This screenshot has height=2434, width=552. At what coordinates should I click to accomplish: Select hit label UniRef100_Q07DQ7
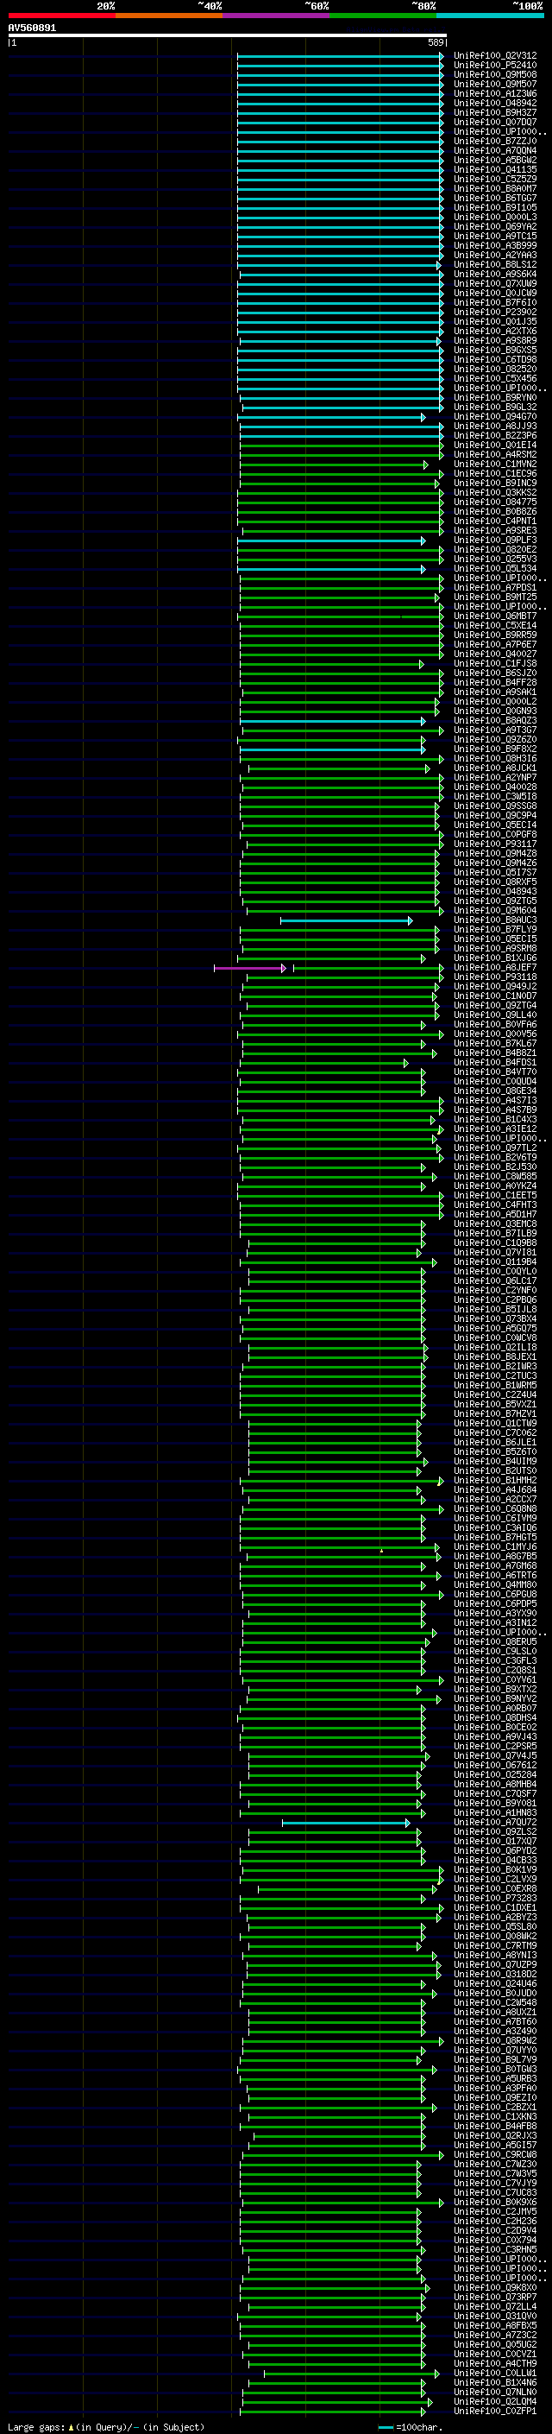pos(495,123)
